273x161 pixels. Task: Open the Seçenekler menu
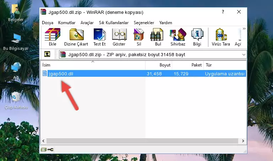click(x=144, y=23)
